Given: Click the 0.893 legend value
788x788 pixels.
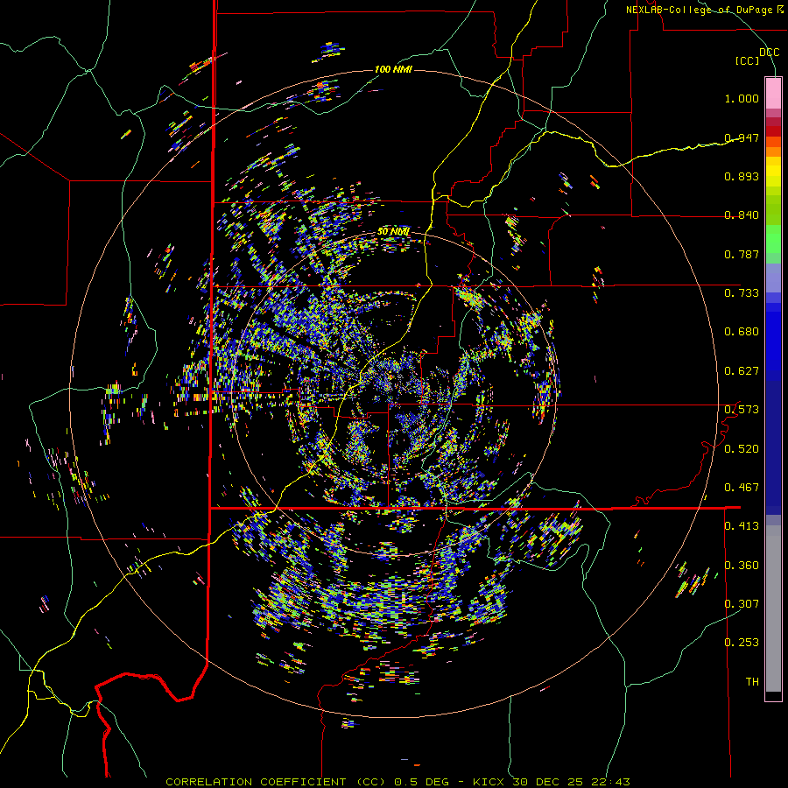Looking at the screenshot, I should coord(742,176).
